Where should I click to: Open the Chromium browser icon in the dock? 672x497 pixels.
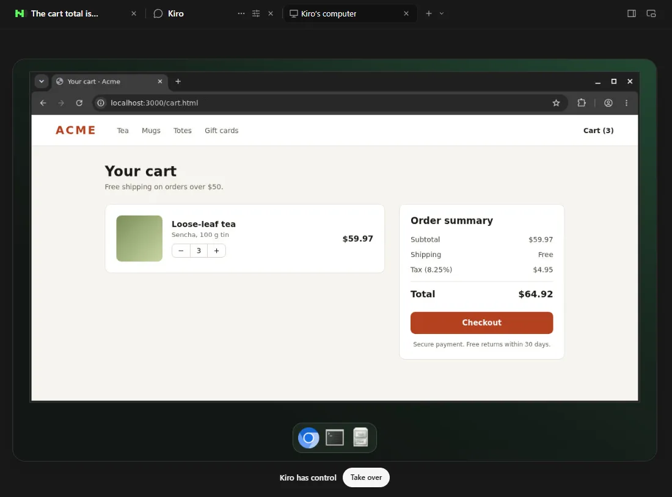(x=309, y=438)
